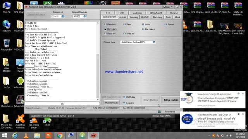The image size is (248, 139).
Task: Select the Rd Unlock radio option
Action: click(x=110, y=29)
